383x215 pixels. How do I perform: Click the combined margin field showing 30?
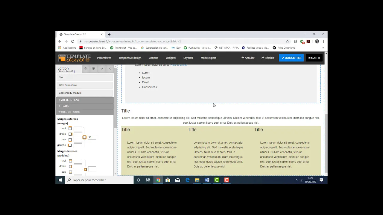pyautogui.click(x=92, y=137)
